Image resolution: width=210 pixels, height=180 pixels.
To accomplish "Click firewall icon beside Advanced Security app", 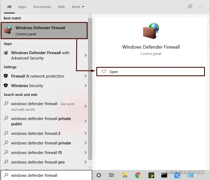I will [6, 53].
